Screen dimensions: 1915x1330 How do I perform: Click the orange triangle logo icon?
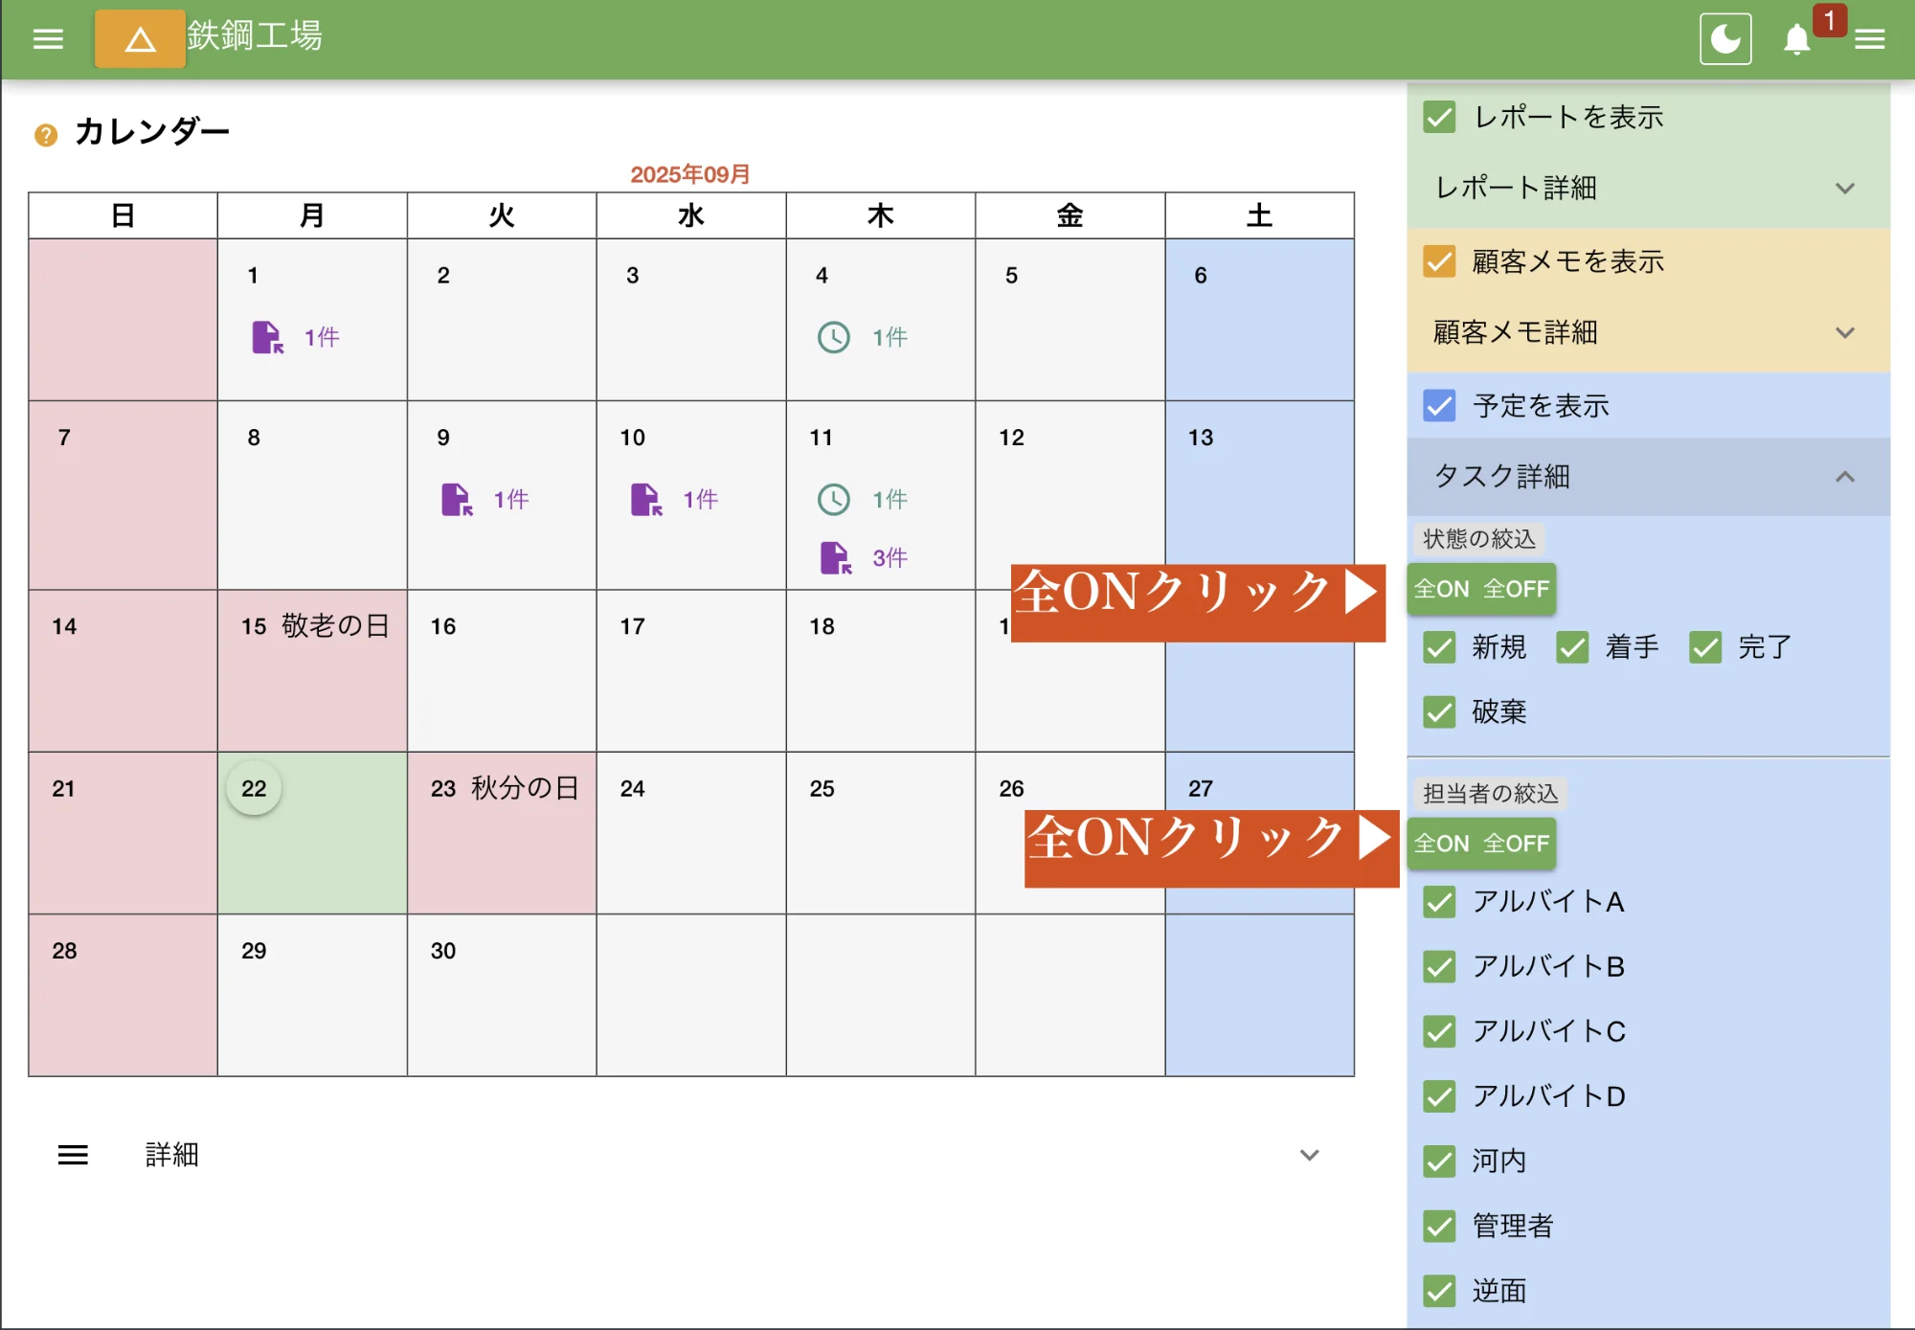[x=140, y=39]
